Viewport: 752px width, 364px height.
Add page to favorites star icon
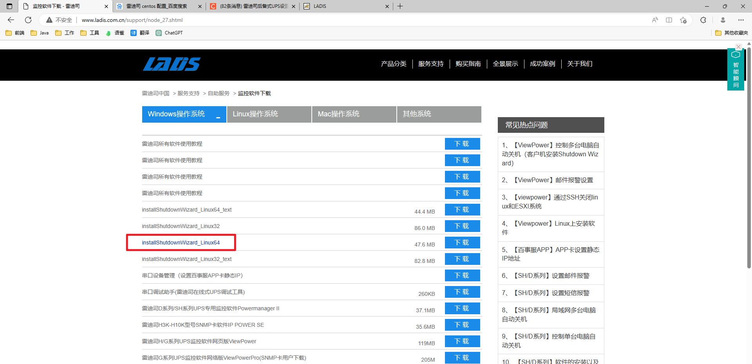click(x=683, y=20)
